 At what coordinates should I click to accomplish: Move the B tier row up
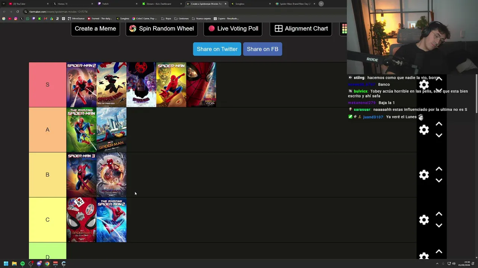[x=439, y=169]
